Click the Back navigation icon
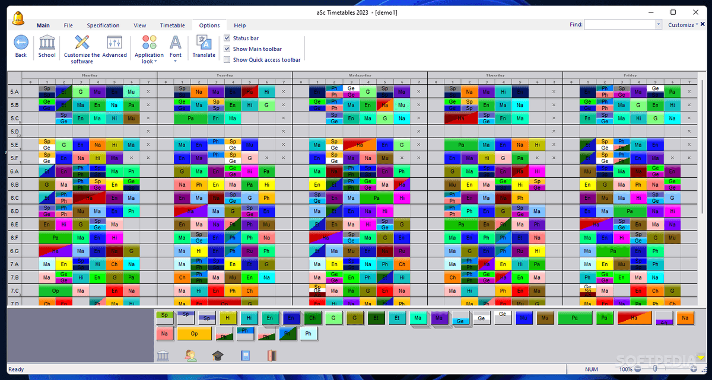The image size is (712, 380). 20,44
